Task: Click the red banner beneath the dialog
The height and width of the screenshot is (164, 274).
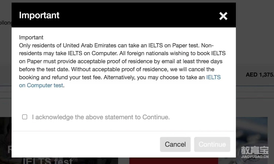Action: (174, 161)
